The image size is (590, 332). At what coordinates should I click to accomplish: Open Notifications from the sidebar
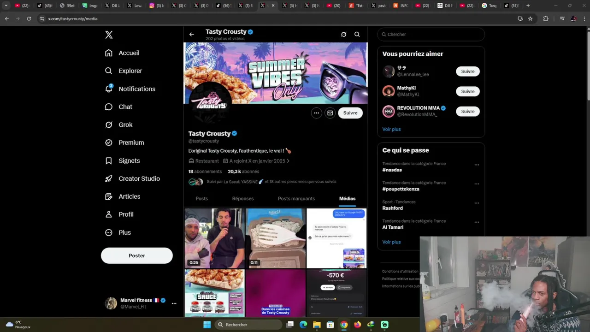point(130,89)
